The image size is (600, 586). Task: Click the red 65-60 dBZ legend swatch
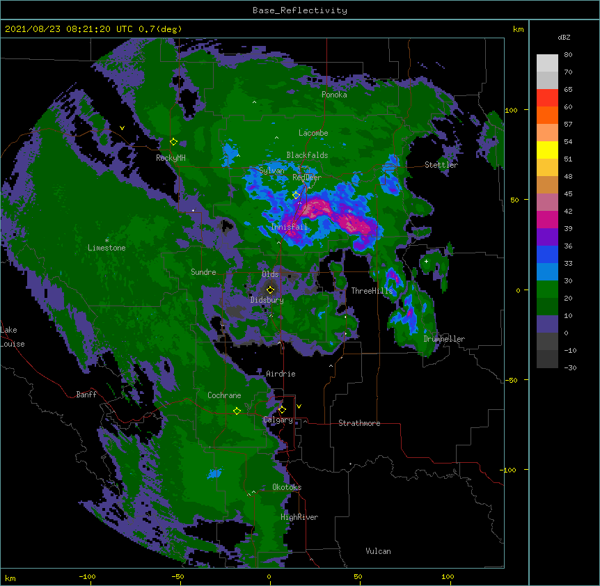(x=547, y=98)
